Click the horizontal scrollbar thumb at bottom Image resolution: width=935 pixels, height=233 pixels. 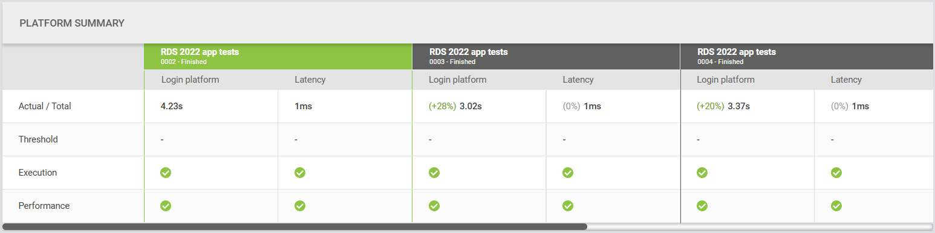[295, 227]
